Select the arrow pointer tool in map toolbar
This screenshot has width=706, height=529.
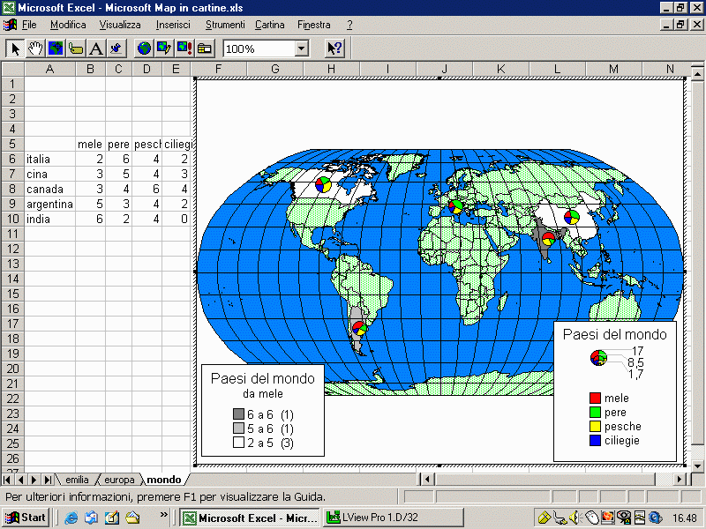(x=15, y=48)
